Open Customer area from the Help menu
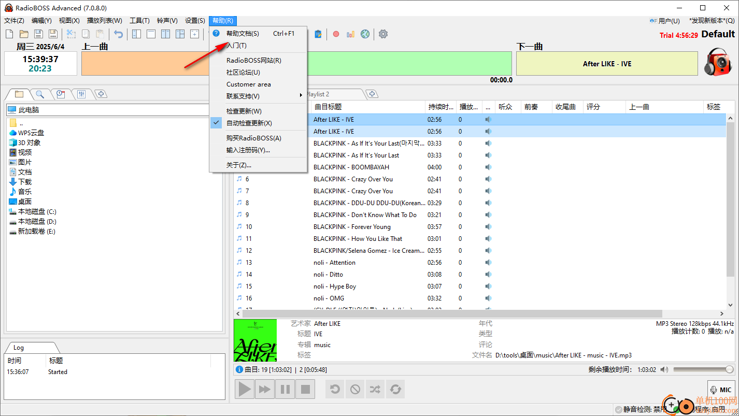This screenshot has height=416, width=739. pos(258,84)
